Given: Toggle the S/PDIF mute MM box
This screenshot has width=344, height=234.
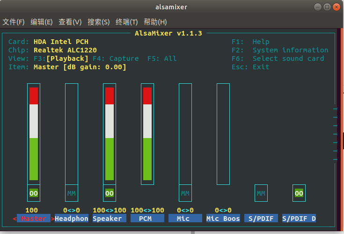Looking at the screenshot, I should pos(261,193).
